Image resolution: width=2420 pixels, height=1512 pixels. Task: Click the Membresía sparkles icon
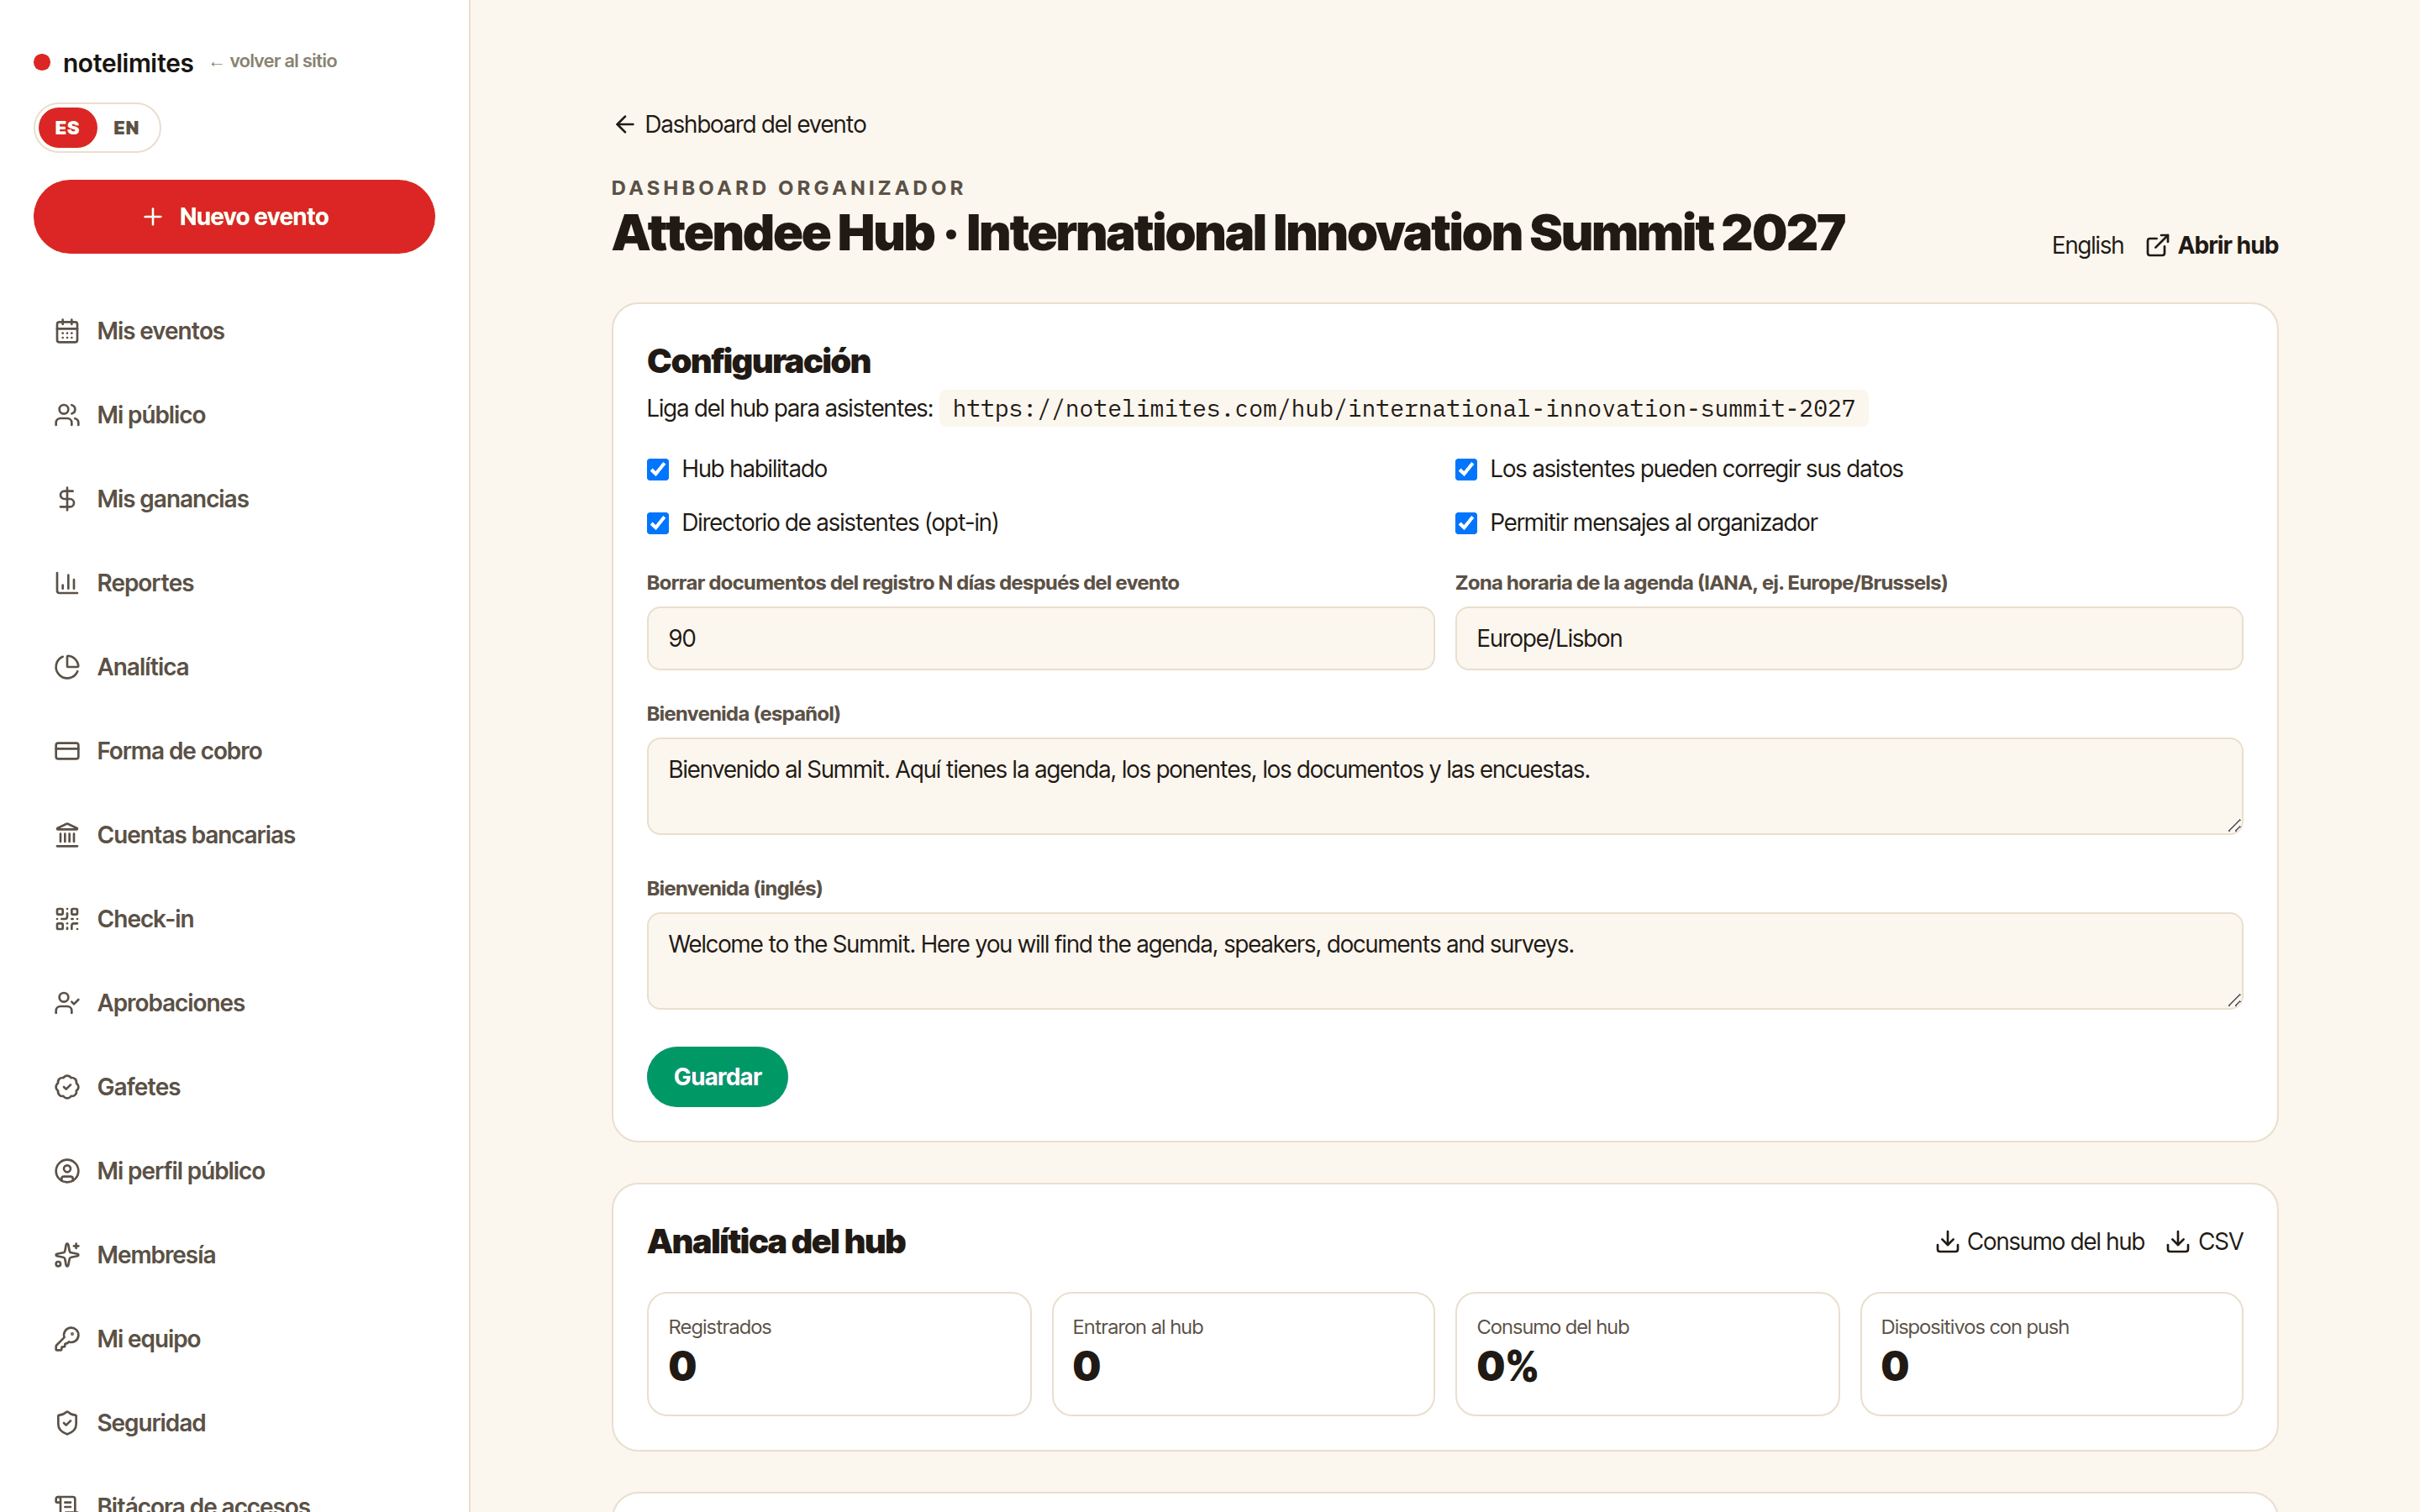[x=67, y=1255]
